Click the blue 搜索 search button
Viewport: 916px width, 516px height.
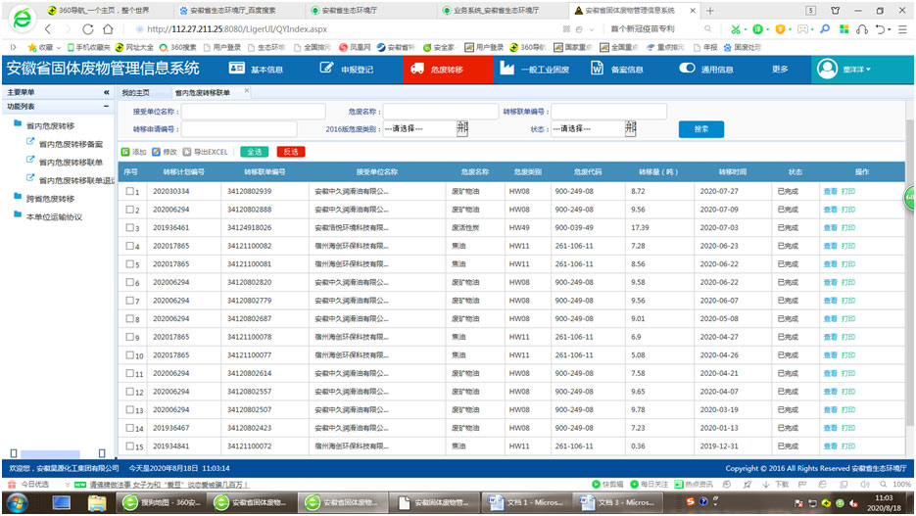700,128
